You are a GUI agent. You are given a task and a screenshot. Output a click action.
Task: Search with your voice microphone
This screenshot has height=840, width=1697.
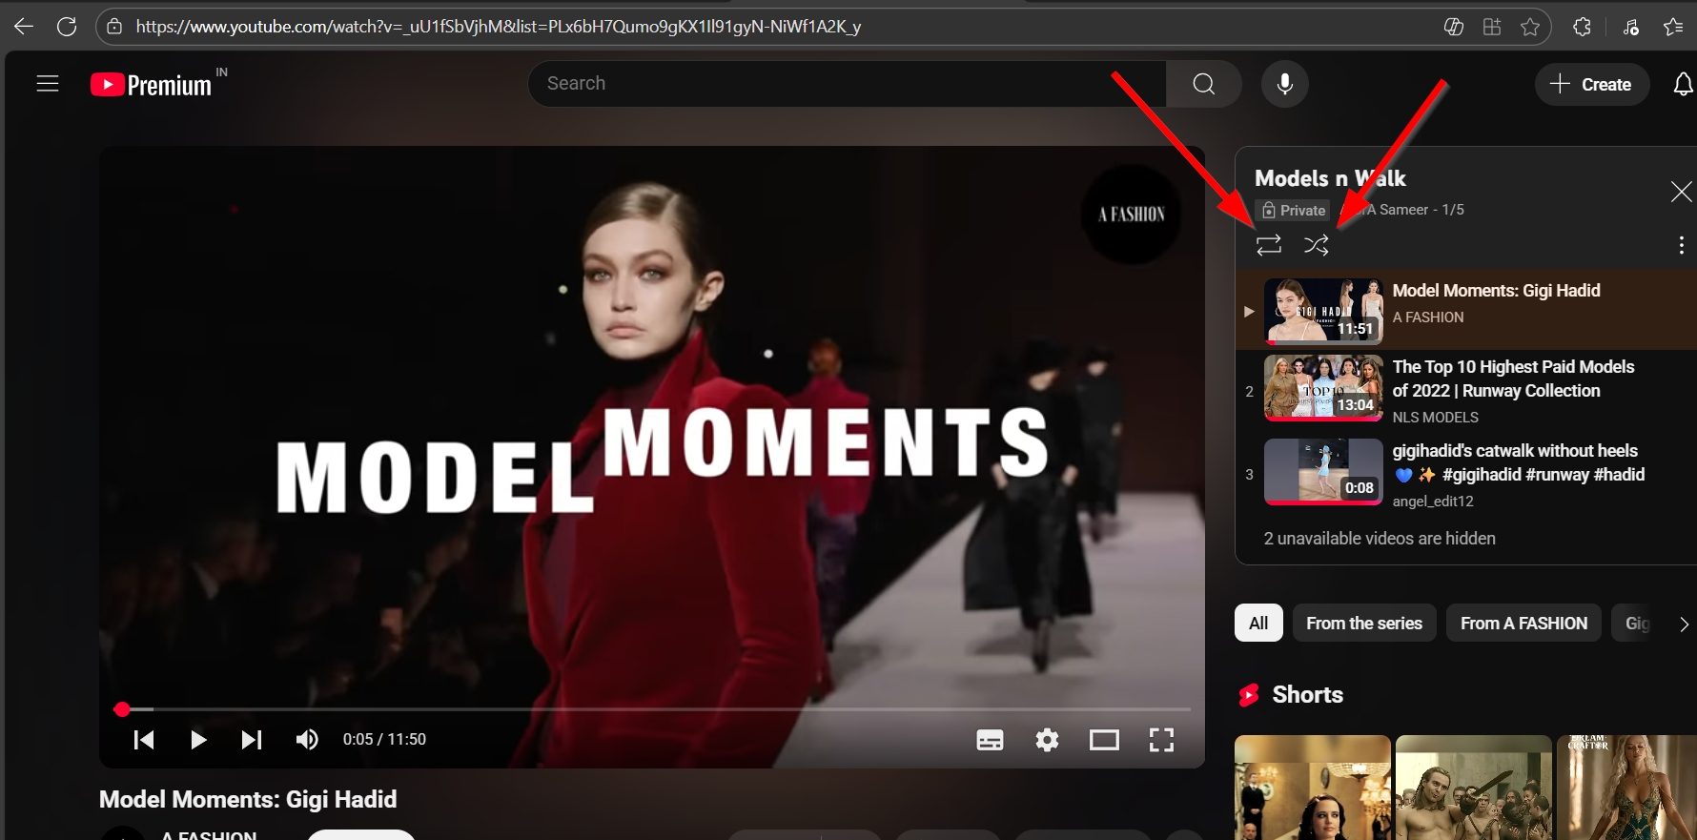point(1285,84)
